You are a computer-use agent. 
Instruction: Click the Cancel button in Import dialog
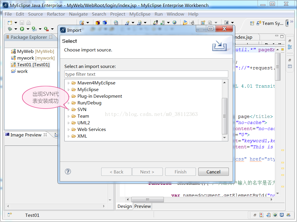click(x=213, y=172)
